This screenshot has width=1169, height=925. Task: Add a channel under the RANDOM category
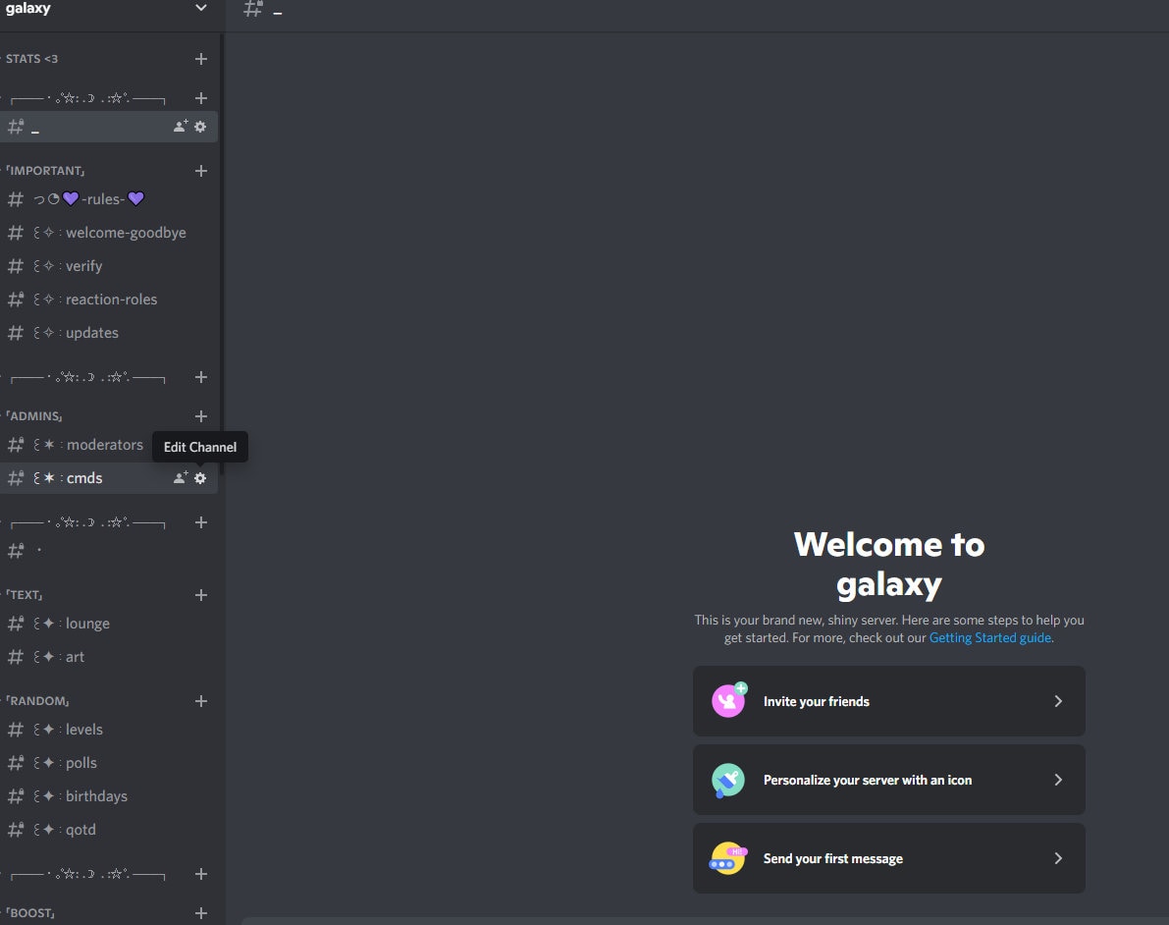[200, 701]
